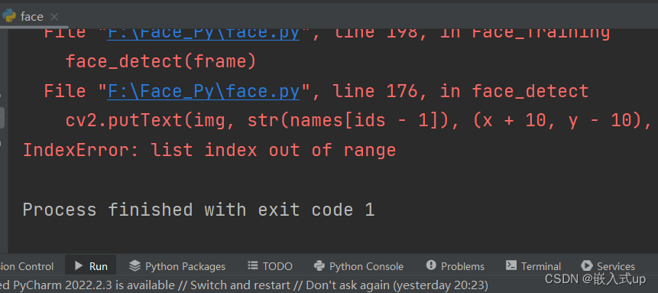Open Python Packages tool window
The height and width of the screenshot is (293, 658).
(x=177, y=266)
